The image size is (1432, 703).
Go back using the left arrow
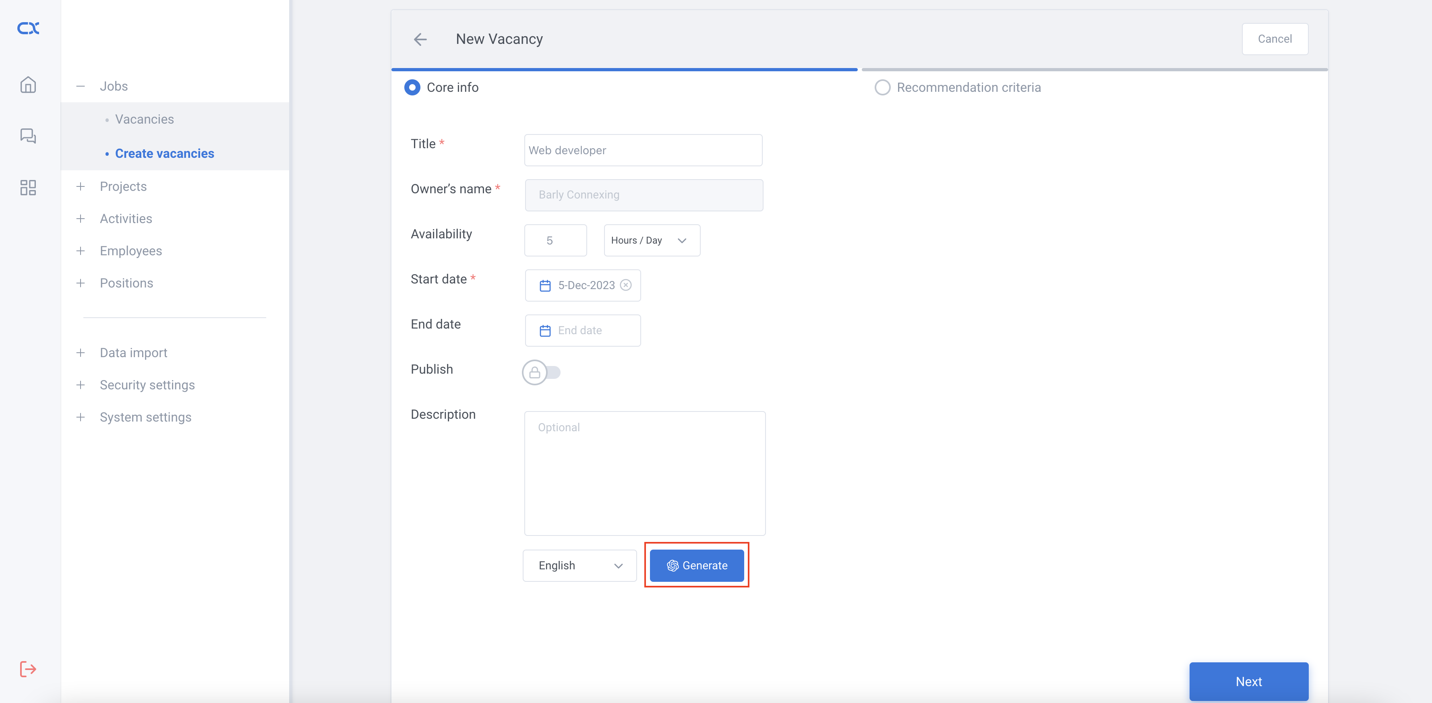point(420,39)
